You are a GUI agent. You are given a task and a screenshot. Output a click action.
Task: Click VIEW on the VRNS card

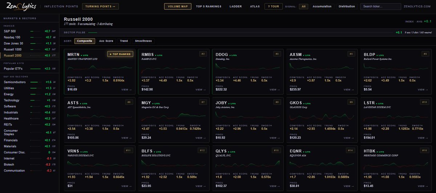127,186
